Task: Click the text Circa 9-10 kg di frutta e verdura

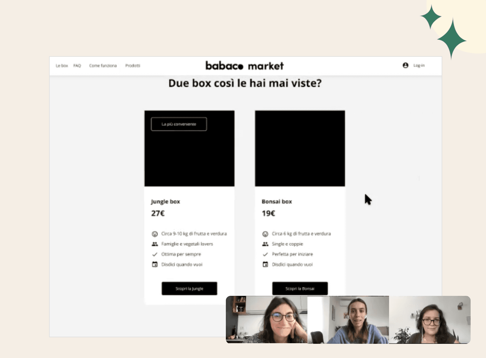Action: pyautogui.click(x=194, y=234)
